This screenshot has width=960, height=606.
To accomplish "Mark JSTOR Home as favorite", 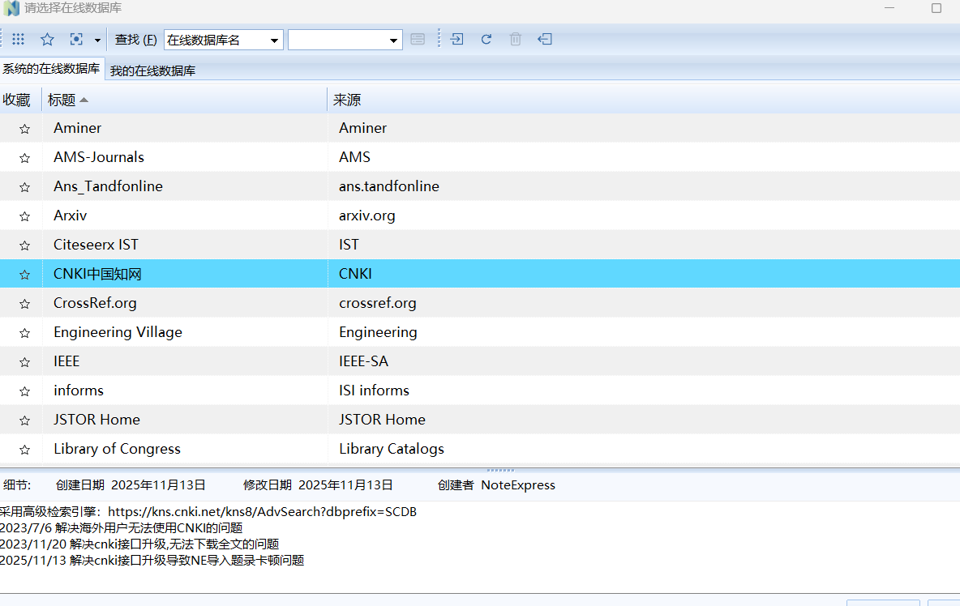I will pyautogui.click(x=24, y=420).
